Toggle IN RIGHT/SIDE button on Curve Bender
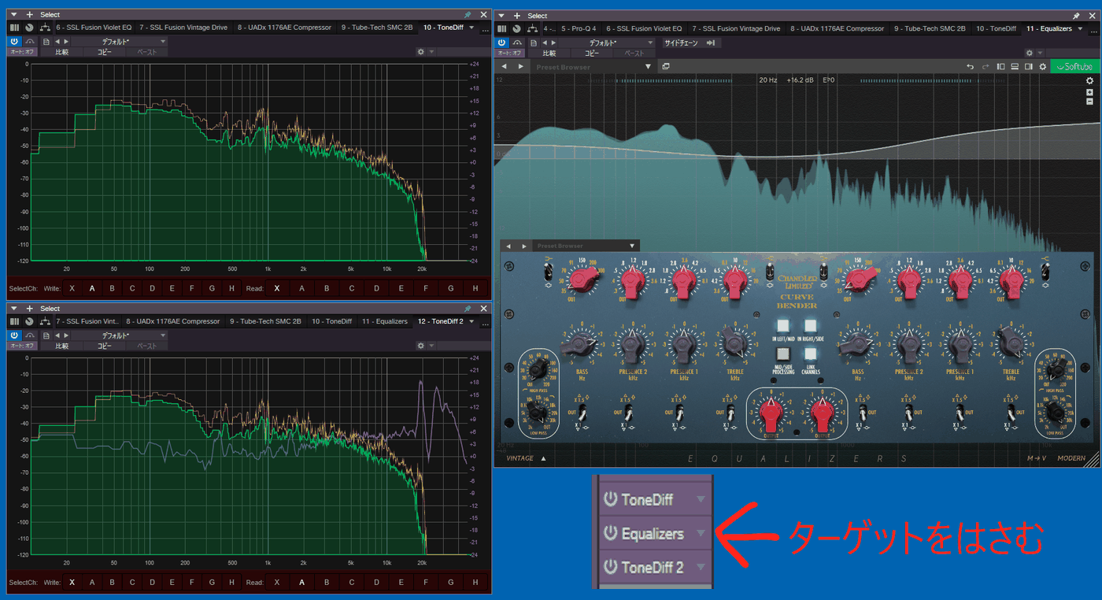The height and width of the screenshot is (600, 1102). tap(811, 327)
